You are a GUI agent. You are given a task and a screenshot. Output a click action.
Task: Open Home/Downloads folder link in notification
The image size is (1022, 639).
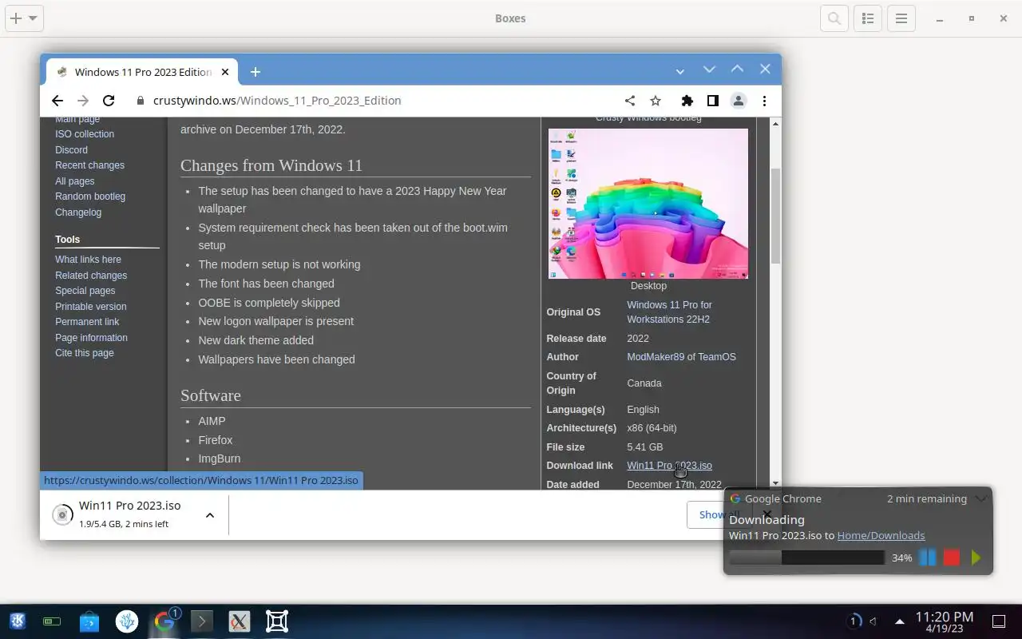pyautogui.click(x=881, y=535)
